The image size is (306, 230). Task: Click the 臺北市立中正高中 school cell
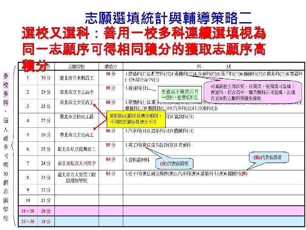tap(76, 92)
